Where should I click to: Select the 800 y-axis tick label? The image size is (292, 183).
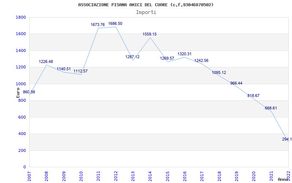pos(22,101)
